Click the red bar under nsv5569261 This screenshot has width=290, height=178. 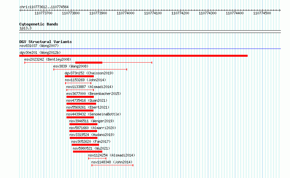[80, 111]
